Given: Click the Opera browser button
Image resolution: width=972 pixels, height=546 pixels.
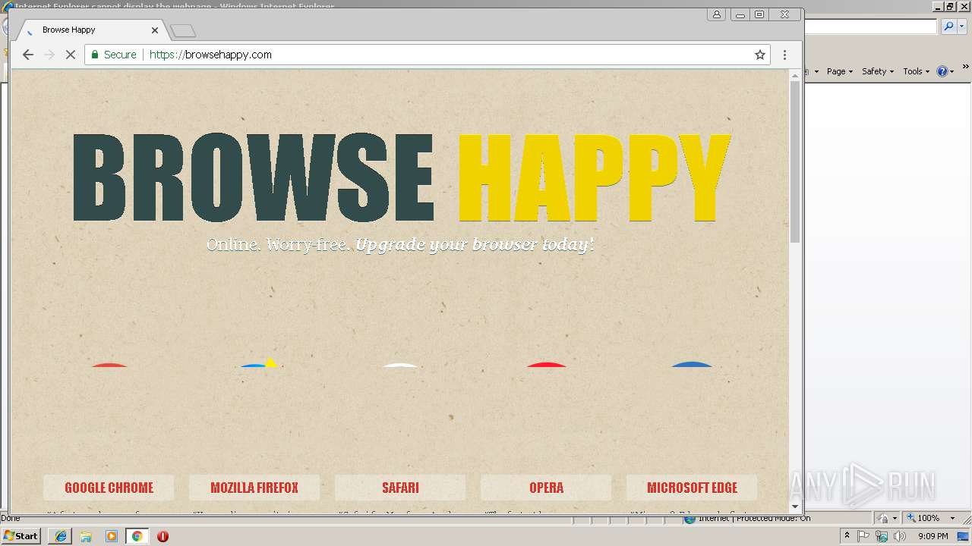Looking at the screenshot, I should (x=546, y=488).
